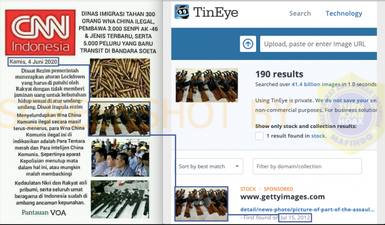Open the www.gettyimages.com result title
The width and height of the screenshot is (385, 225).
pyautogui.click(x=282, y=196)
